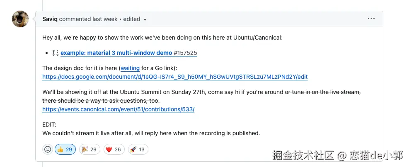This screenshot has width=409, height=167.
Task: Expand the edited history dropdown
Action: 145,19
